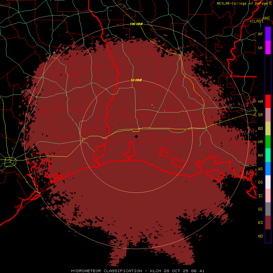Click the RF purple legend swatch
This screenshot has height=273, width=273.
pos(268,34)
